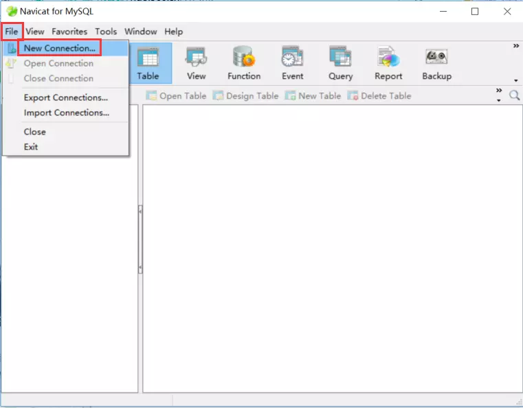Image resolution: width=523 pixels, height=408 pixels.
Task: Open the Window menu
Action: pos(141,32)
